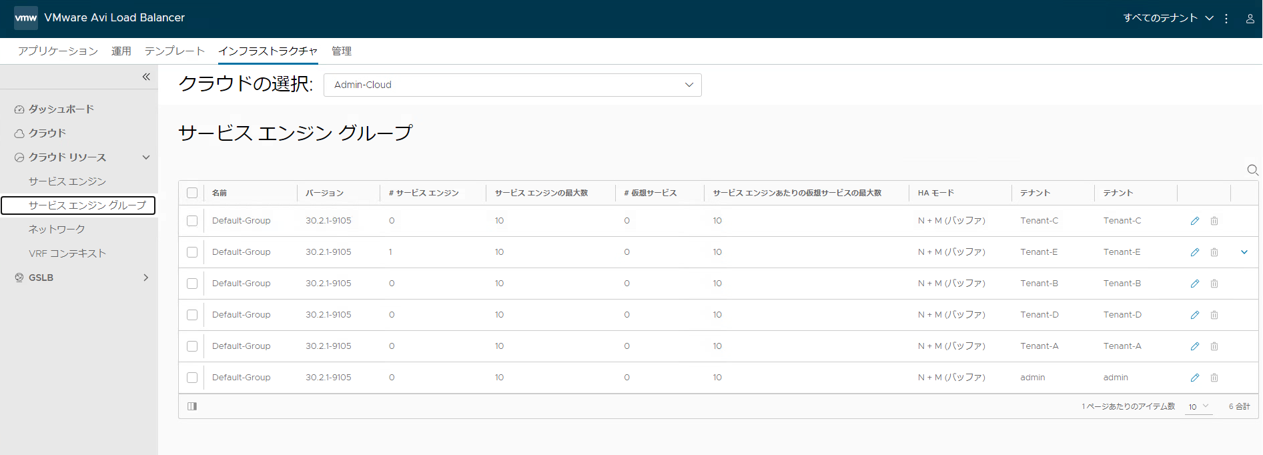Delete the Tenant-C Default-Group row

pyautogui.click(x=1214, y=221)
